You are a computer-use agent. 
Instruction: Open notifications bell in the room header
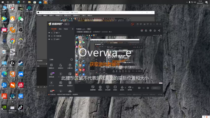[x=155, y=30]
